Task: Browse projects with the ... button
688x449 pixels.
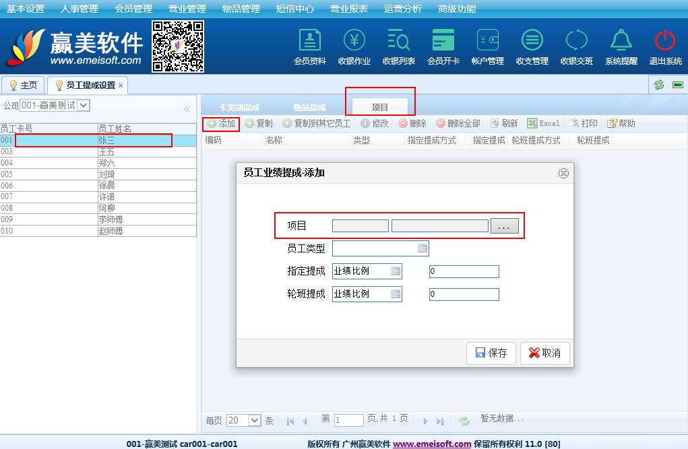Action: (x=504, y=226)
